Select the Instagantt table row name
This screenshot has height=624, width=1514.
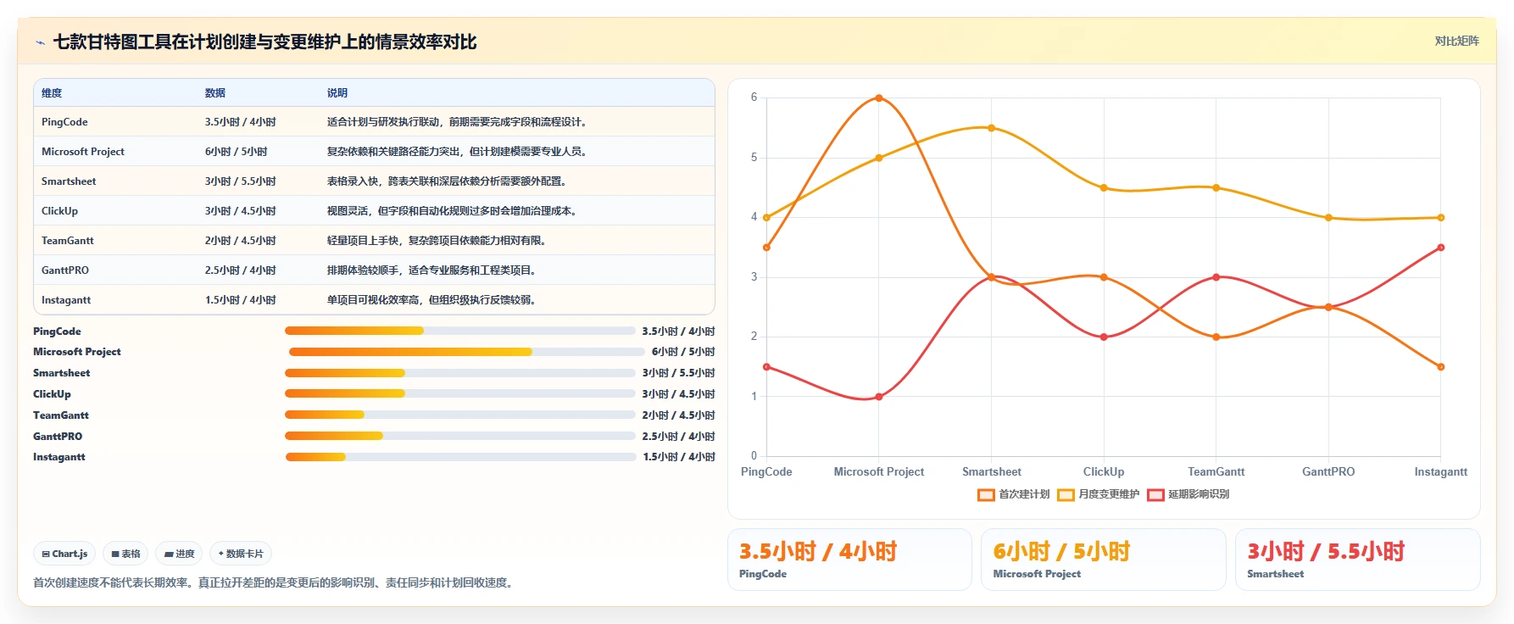(66, 300)
